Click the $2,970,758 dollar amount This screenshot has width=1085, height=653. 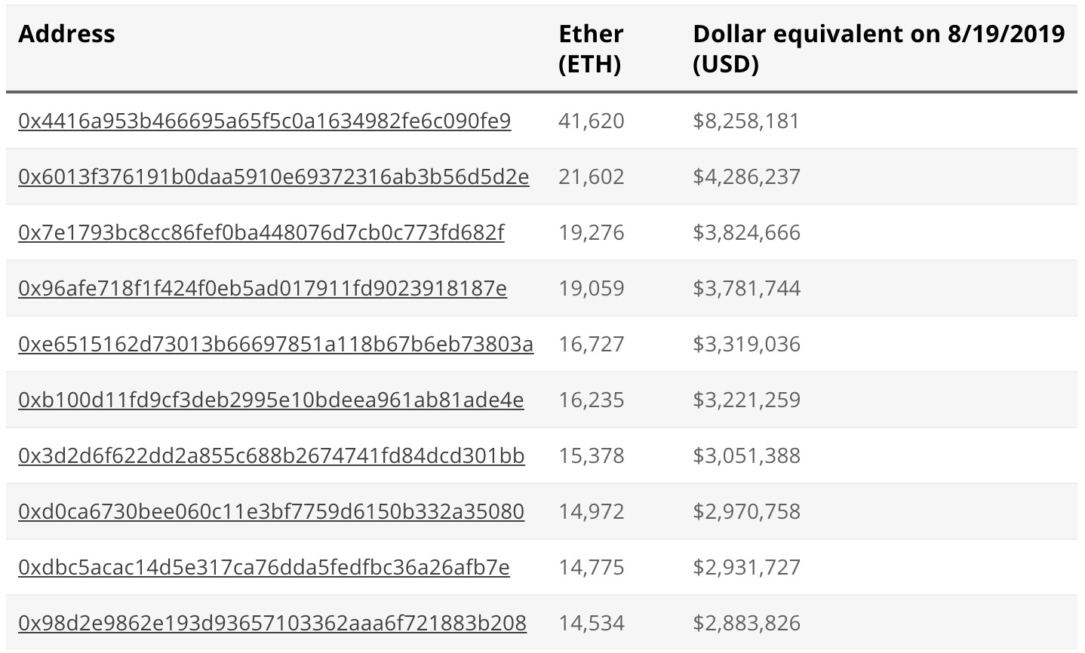click(746, 512)
